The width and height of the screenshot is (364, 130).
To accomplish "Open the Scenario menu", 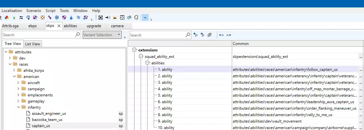I will coord(34,11).
